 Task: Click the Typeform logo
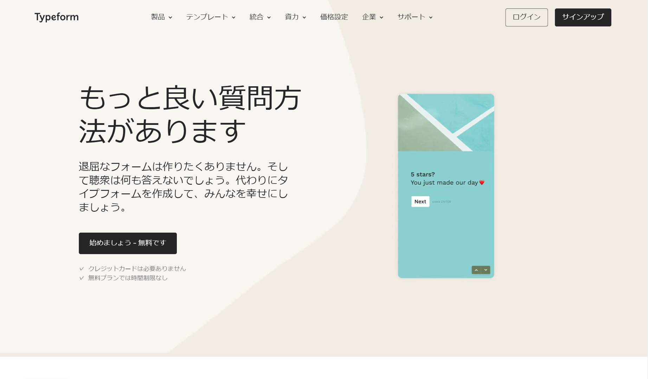tap(56, 17)
